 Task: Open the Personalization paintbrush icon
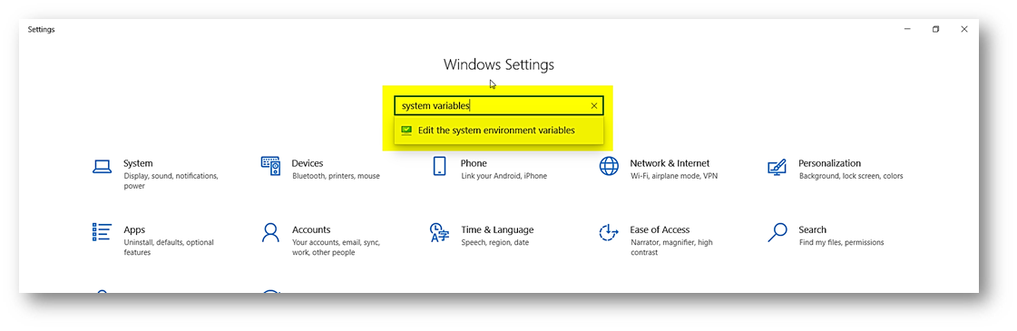point(777,167)
